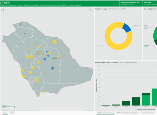Screen dimensions: 157x115
Task: Click the 2023 dark green bar
Action: point(126,103)
